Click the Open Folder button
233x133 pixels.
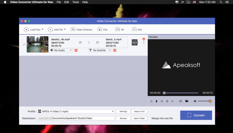[x=139, y=118]
